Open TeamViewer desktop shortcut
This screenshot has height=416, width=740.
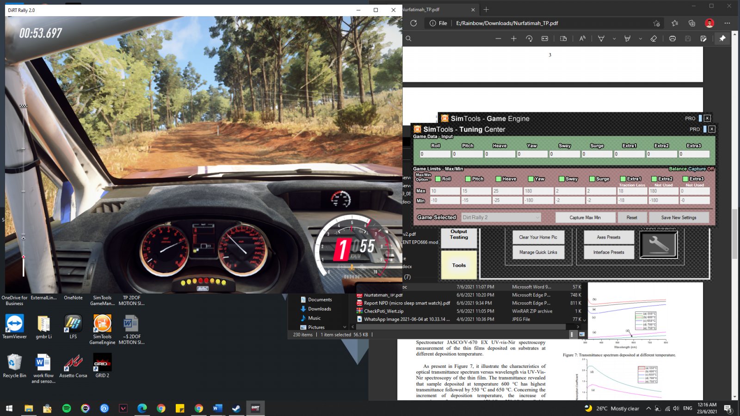[x=14, y=326]
